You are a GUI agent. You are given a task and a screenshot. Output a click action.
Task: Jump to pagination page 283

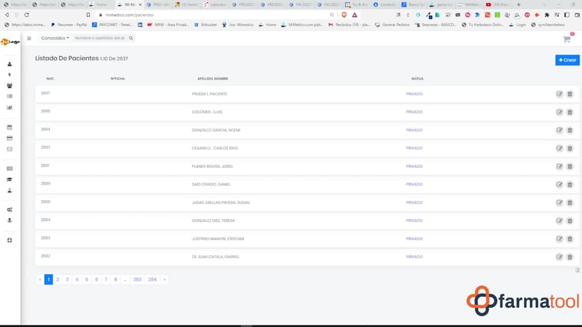138,279
